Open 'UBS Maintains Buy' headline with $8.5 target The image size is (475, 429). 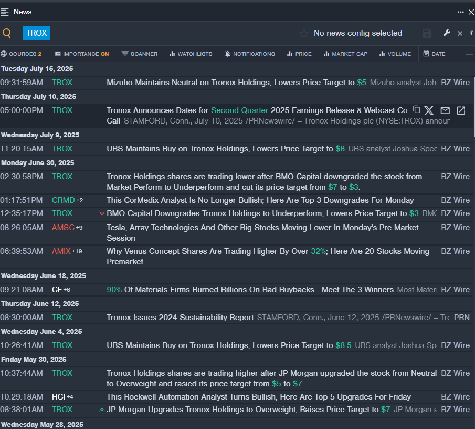pyautogui.click(x=229, y=345)
